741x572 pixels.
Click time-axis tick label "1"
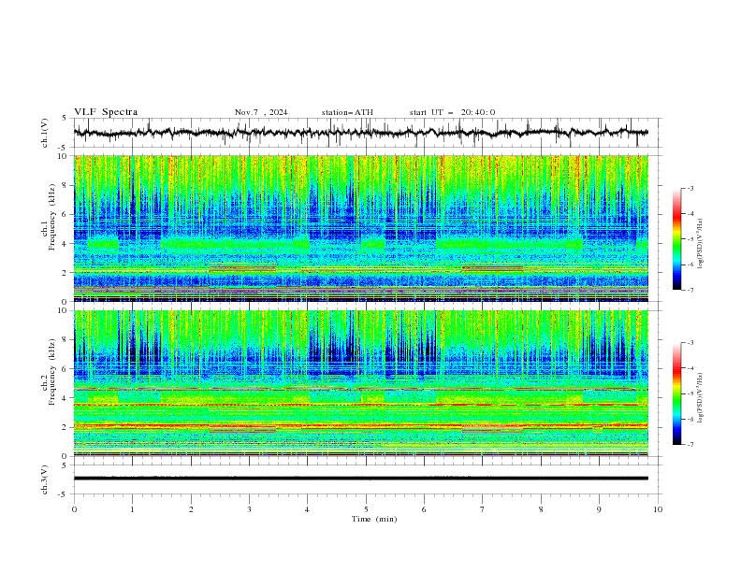coord(132,509)
